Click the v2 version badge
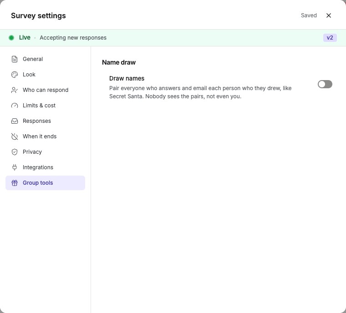 click(x=330, y=38)
